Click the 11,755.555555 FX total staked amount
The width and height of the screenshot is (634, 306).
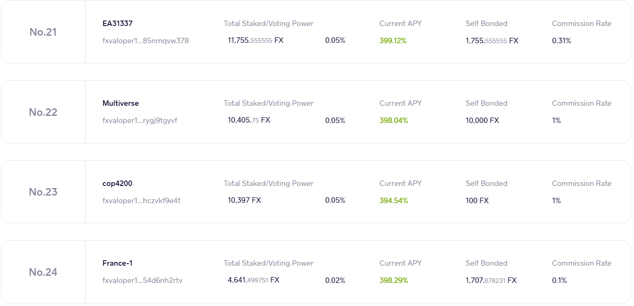coord(255,41)
